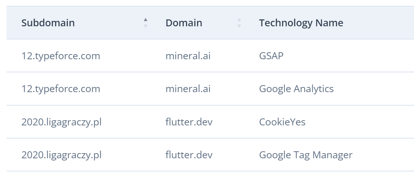Sort table by Subdomain column header
This screenshot has width=414, height=178.
[x=48, y=23]
